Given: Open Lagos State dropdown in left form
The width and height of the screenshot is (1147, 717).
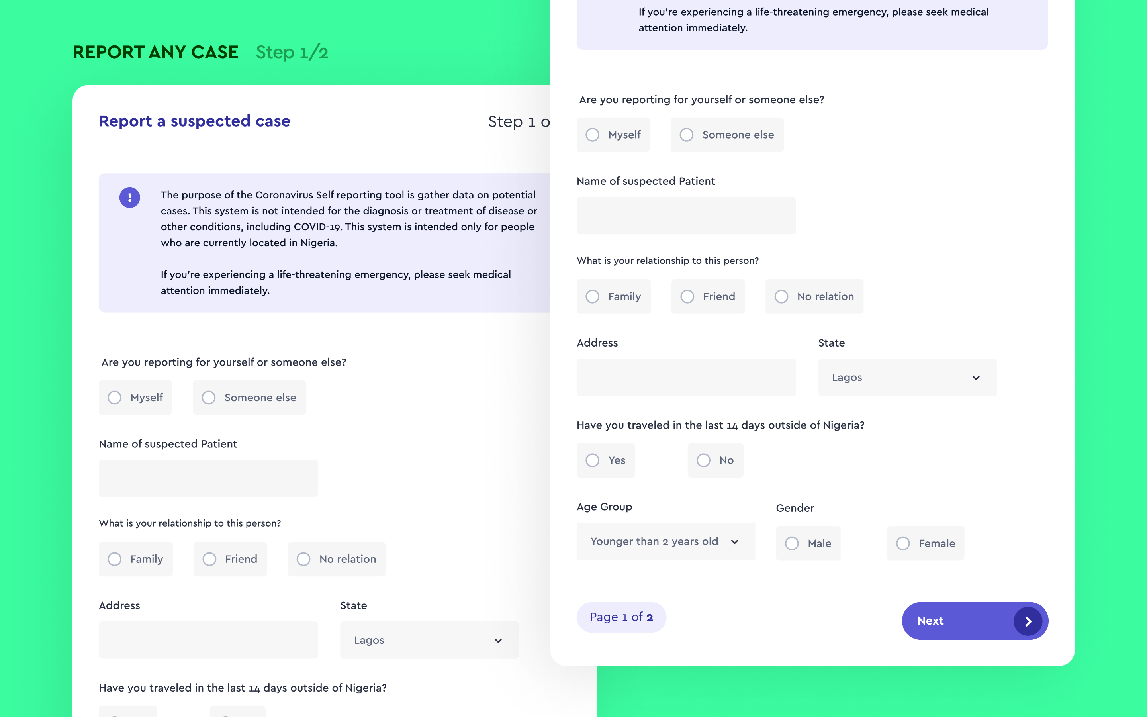Looking at the screenshot, I should tap(429, 640).
